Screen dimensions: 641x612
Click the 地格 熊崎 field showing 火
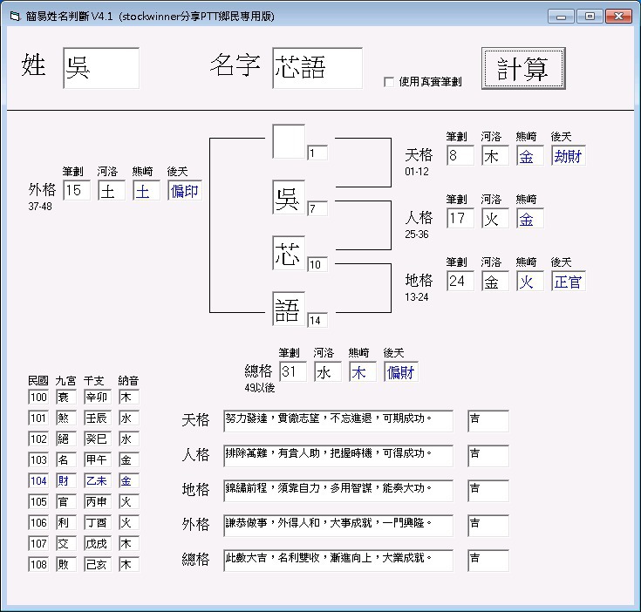pyautogui.click(x=530, y=281)
